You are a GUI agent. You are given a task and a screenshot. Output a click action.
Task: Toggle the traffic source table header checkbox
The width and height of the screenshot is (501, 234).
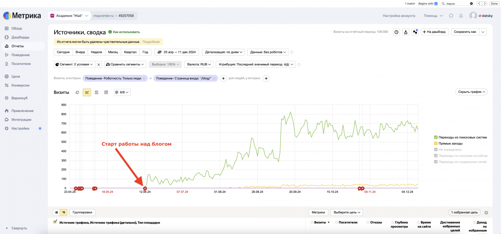point(55,222)
